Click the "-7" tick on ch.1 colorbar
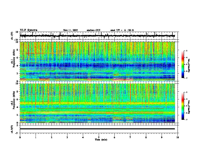 tap(186, 78)
